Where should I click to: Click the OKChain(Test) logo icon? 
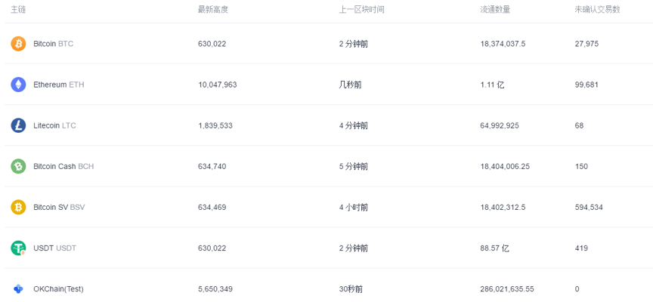click(x=18, y=288)
